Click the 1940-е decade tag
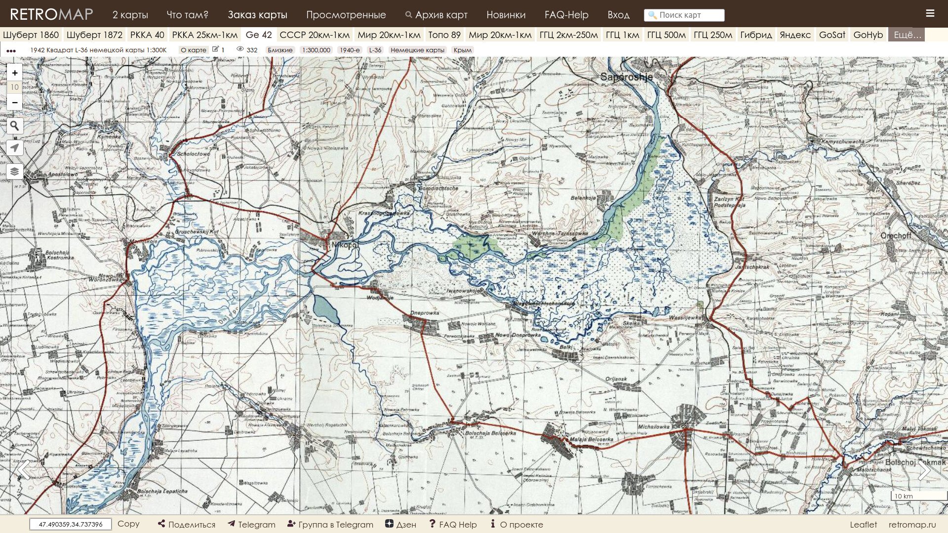Screen dimensions: 948x533 coord(350,50)
